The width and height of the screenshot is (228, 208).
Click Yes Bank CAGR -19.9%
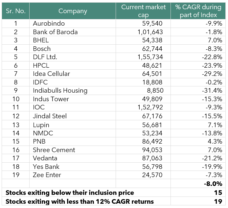[212, 167]
